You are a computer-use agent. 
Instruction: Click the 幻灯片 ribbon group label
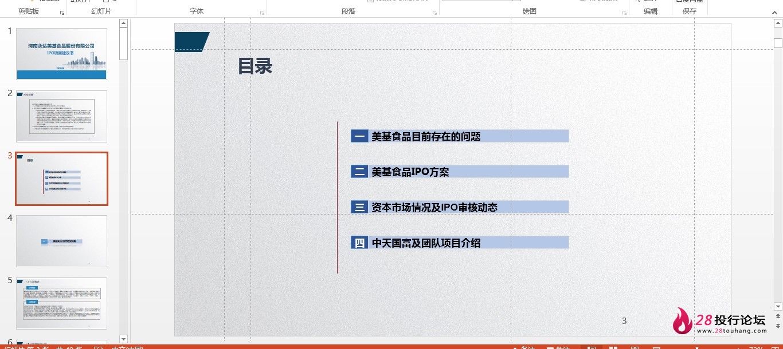[x=101, y=11]
